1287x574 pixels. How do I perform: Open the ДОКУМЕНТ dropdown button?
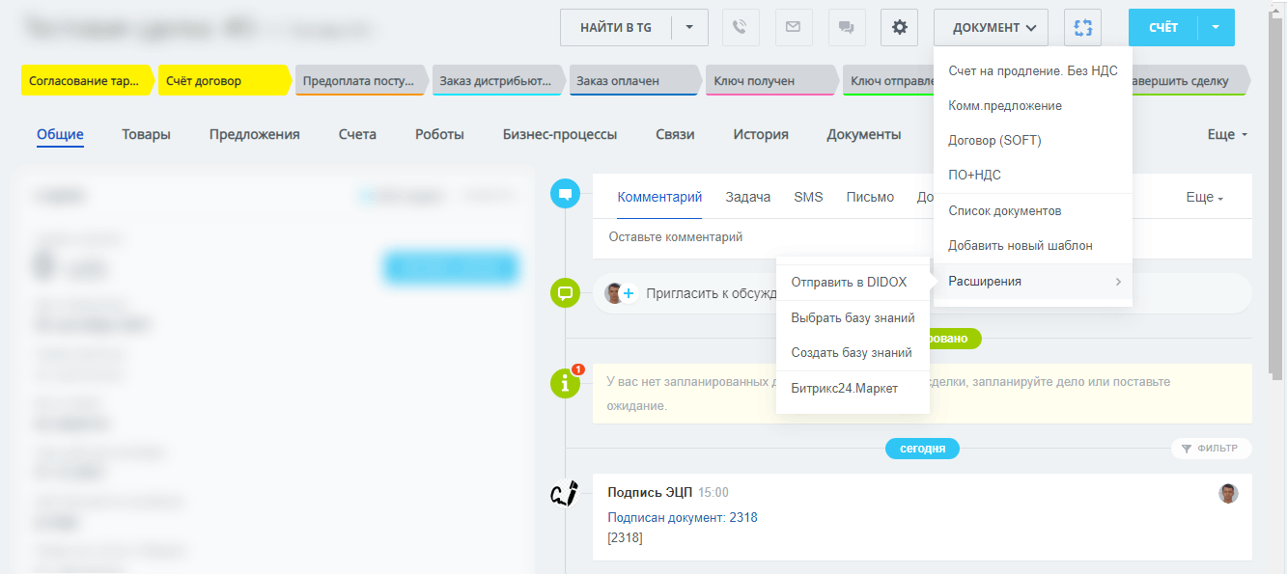click(x=992, y=27)
